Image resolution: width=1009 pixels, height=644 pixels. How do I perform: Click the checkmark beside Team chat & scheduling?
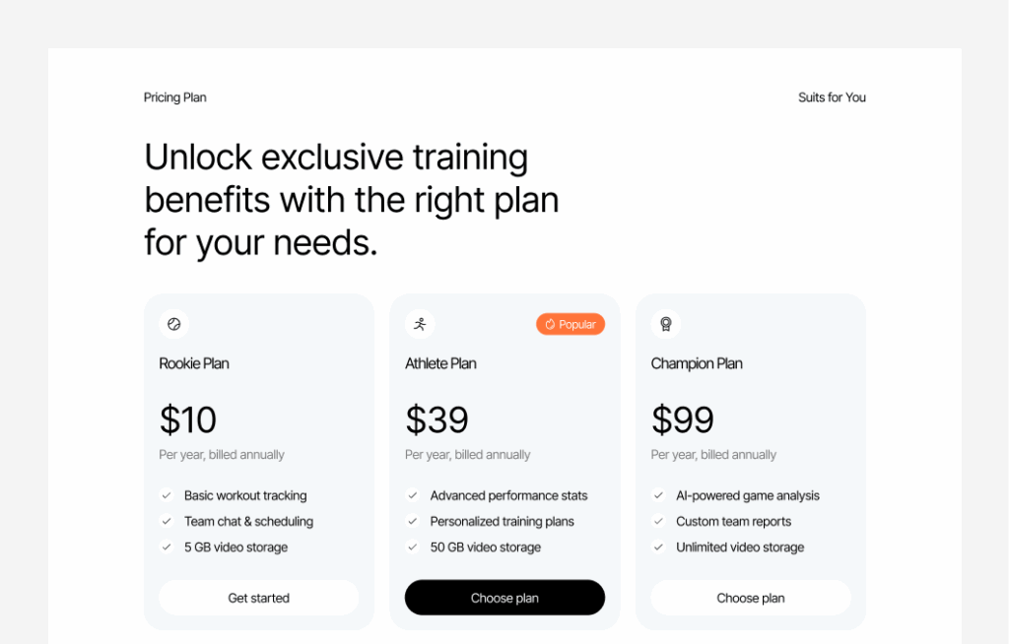pos(168,521)
